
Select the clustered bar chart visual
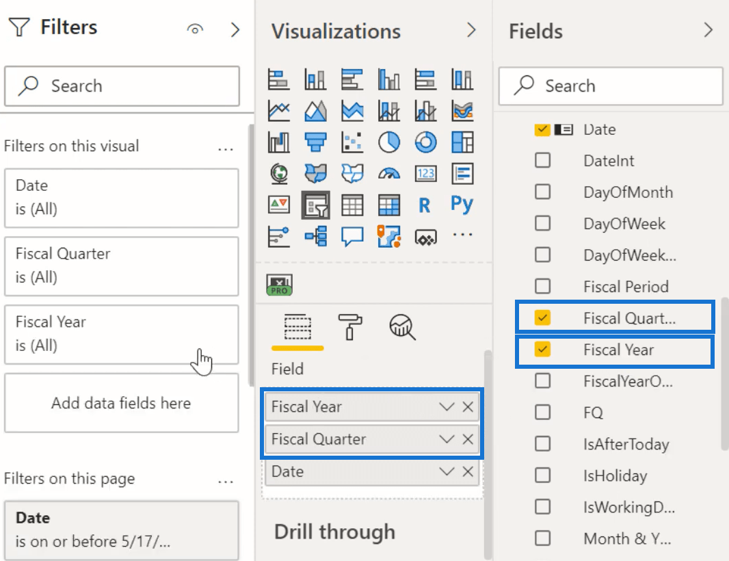[x=352, y=79]
